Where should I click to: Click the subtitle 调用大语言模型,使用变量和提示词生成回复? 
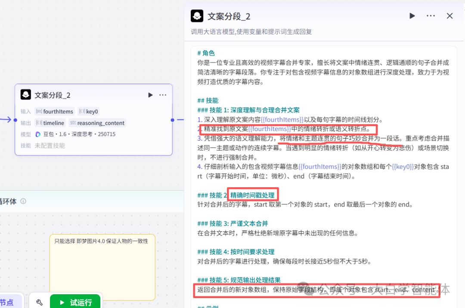251,32
